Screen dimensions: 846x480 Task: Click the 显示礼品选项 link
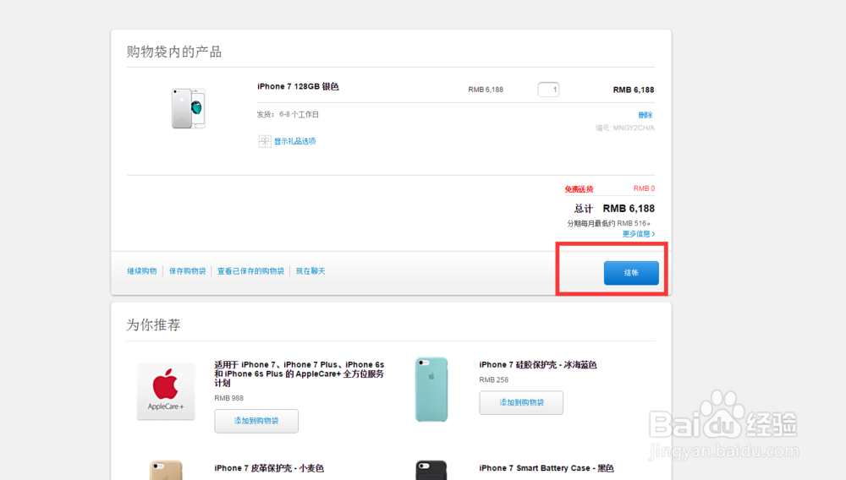[294, 141]
